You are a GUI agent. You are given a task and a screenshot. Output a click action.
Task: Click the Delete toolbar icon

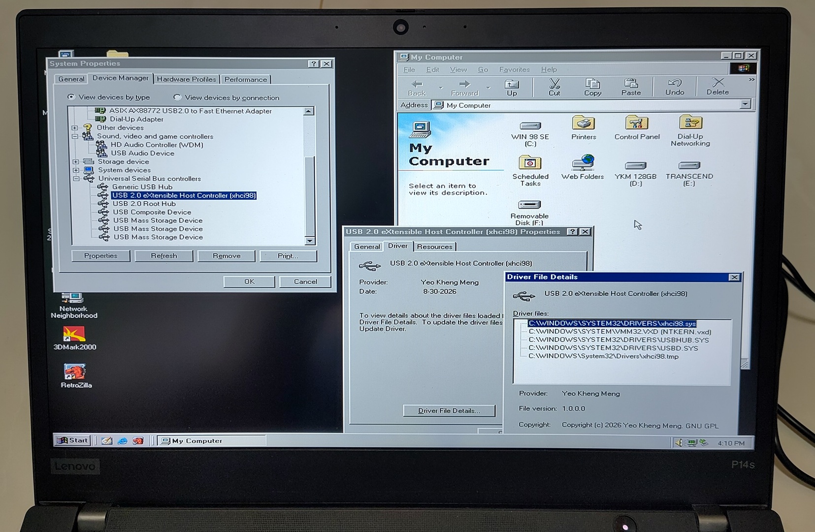pyautogui.click(x=717, y=87)
